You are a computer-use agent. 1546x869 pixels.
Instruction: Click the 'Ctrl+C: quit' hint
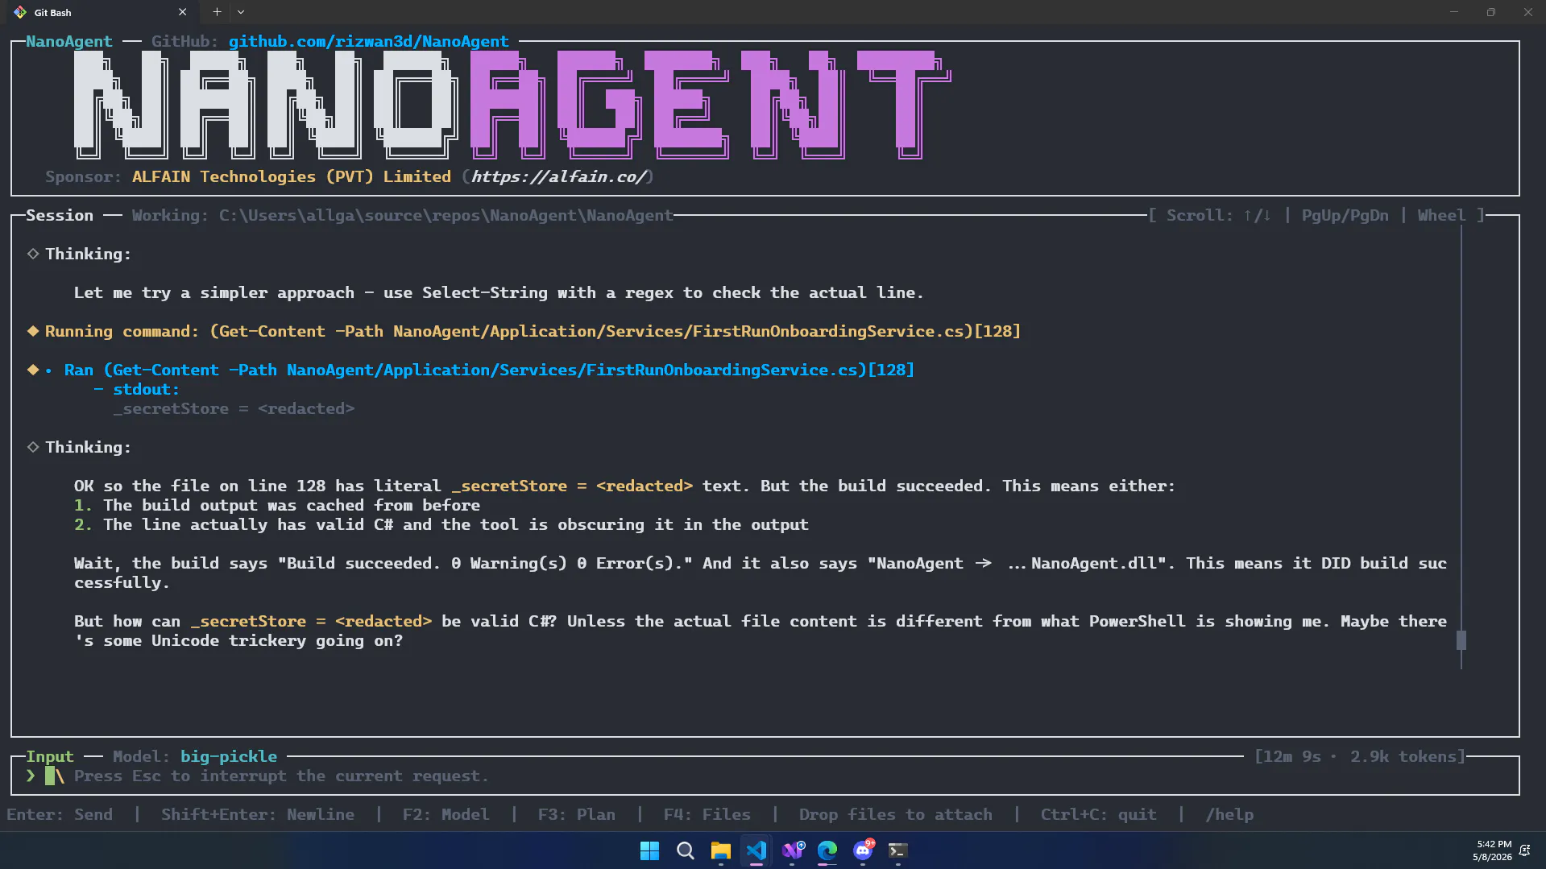1098,814
